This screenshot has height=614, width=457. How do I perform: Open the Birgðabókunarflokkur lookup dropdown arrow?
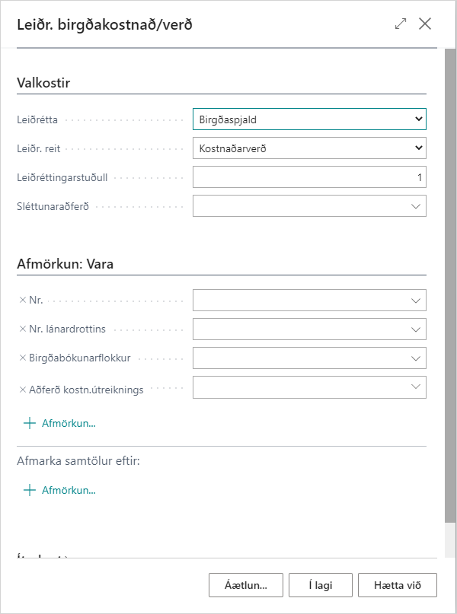[416, 358]
